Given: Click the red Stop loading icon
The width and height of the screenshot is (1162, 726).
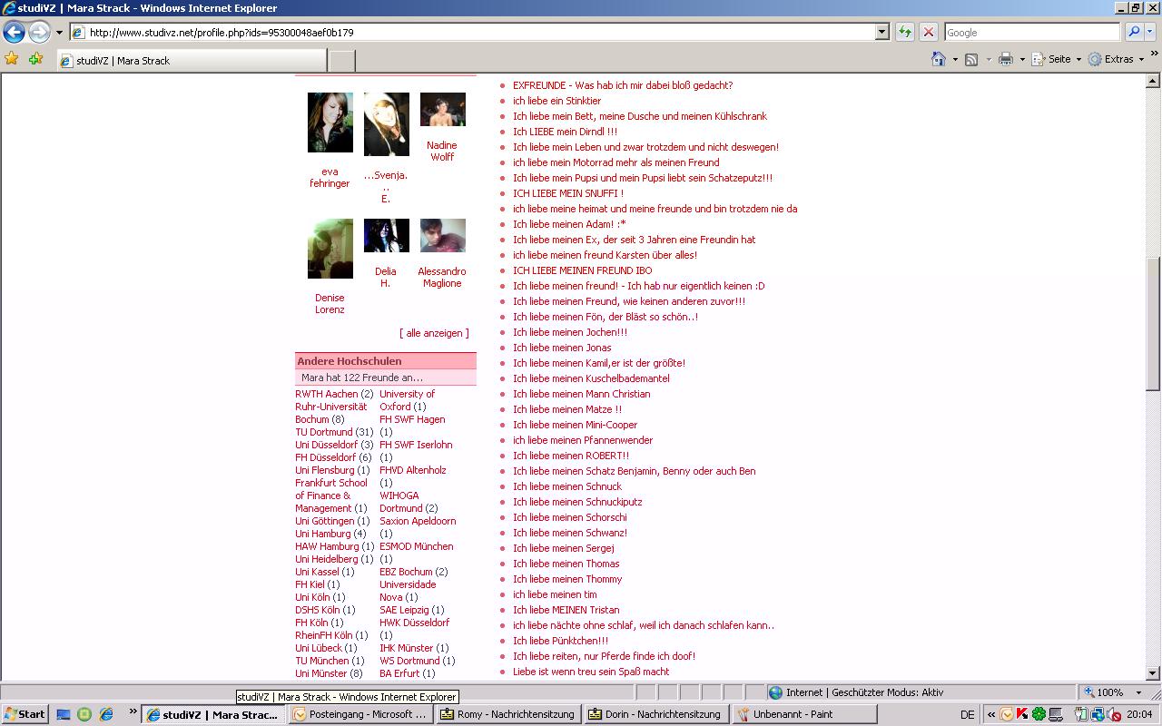Looking at the screenshot, I should pyautogui.click(x=928, y=33).
